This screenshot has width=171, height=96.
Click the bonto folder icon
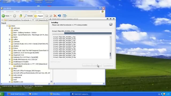(12, 37)
